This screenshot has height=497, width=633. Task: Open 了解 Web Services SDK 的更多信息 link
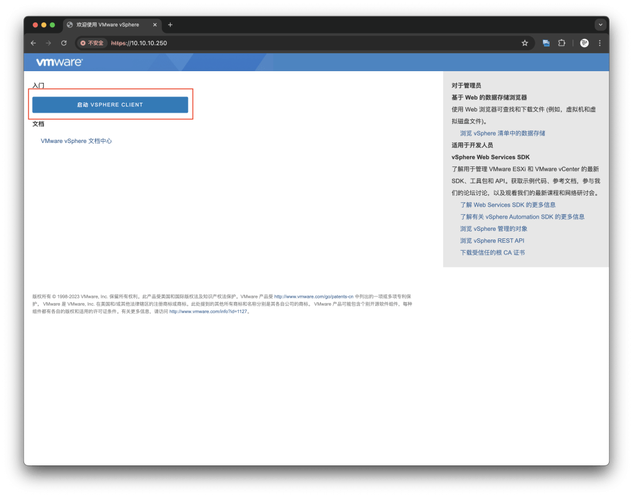click(x=508, y=205)
